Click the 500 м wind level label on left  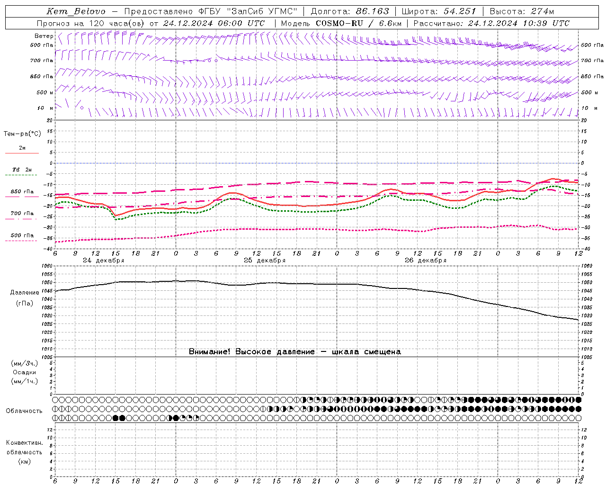click(45, 92)
